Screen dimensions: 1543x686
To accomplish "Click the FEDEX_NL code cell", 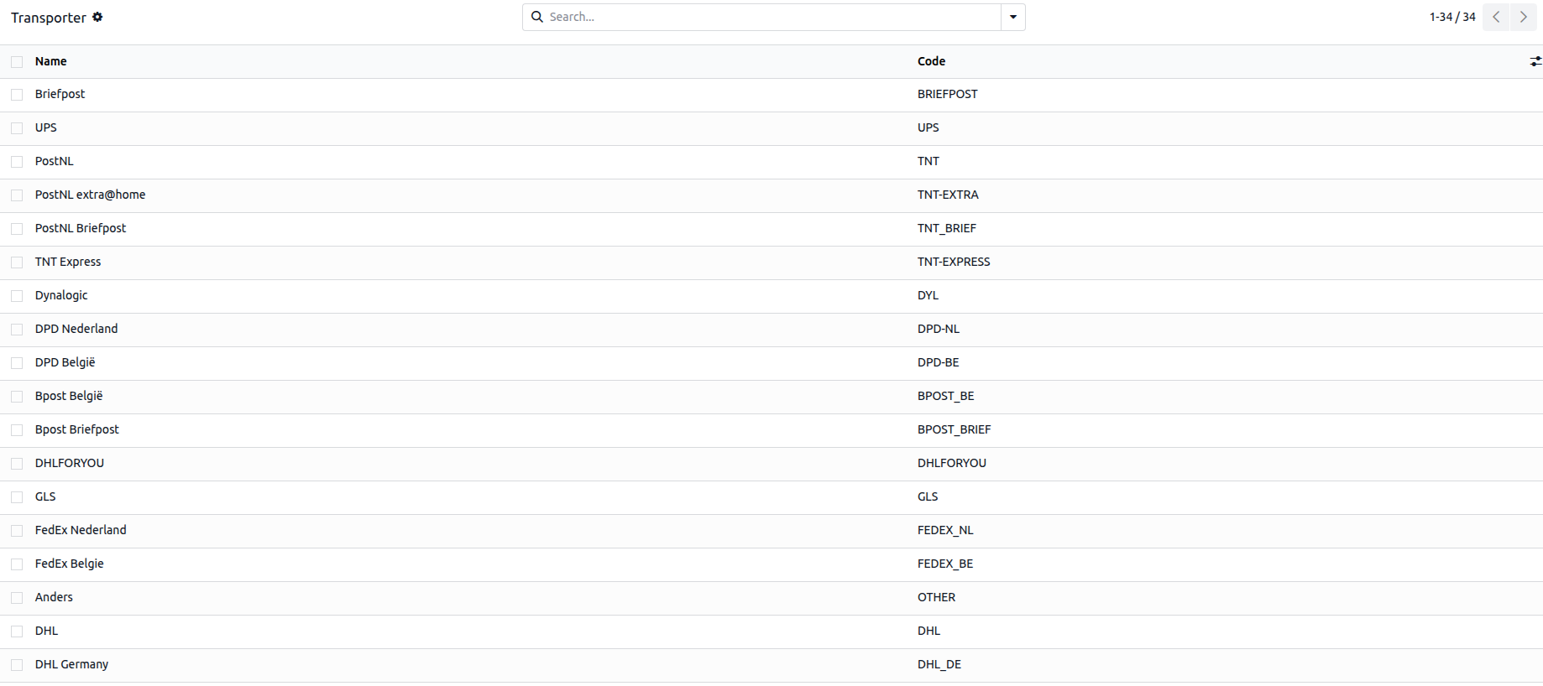I will pos(945,530).
